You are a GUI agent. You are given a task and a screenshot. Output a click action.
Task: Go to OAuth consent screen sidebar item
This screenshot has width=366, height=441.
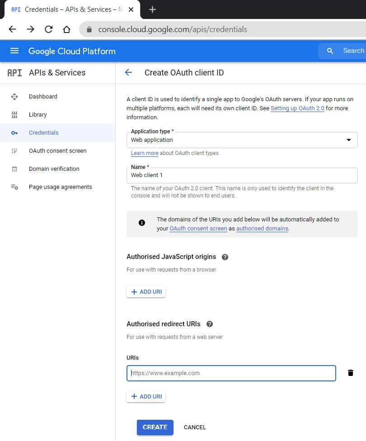(x=57, y=150)
